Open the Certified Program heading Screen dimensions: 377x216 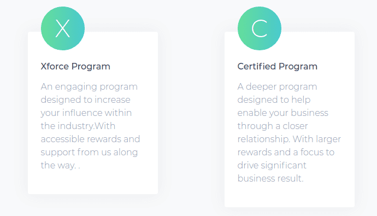278,66
